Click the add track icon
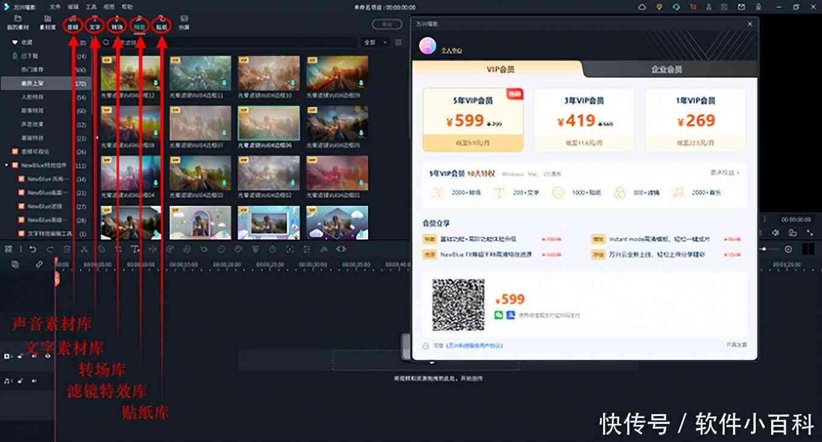822x442 pixels. click(x=15, y=264)
